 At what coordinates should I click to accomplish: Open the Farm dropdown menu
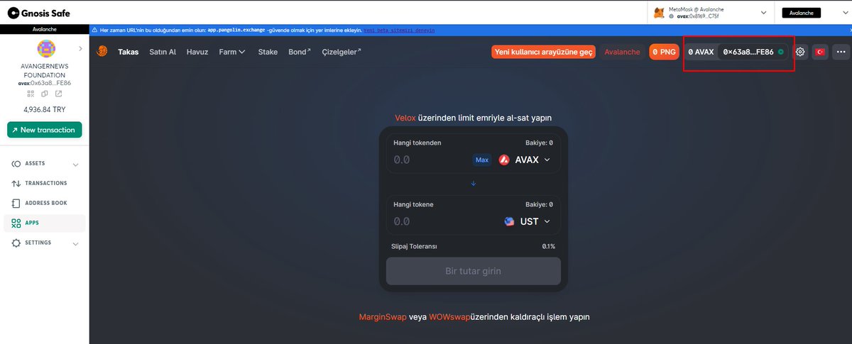232,52
